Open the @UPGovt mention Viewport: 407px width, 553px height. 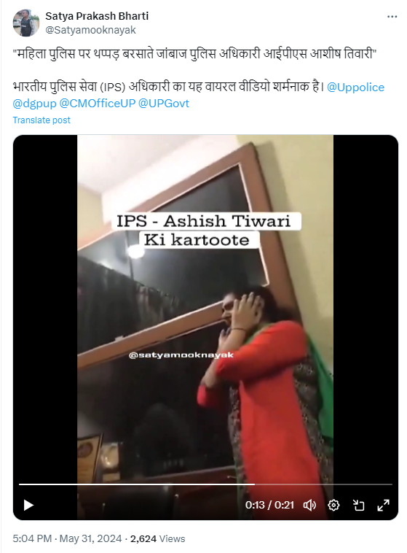pos(164,104)
